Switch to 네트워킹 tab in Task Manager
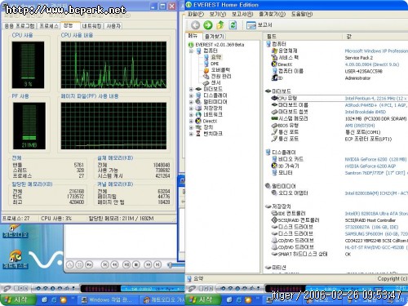This screenshot has height=306, width=408. point(91,26)
